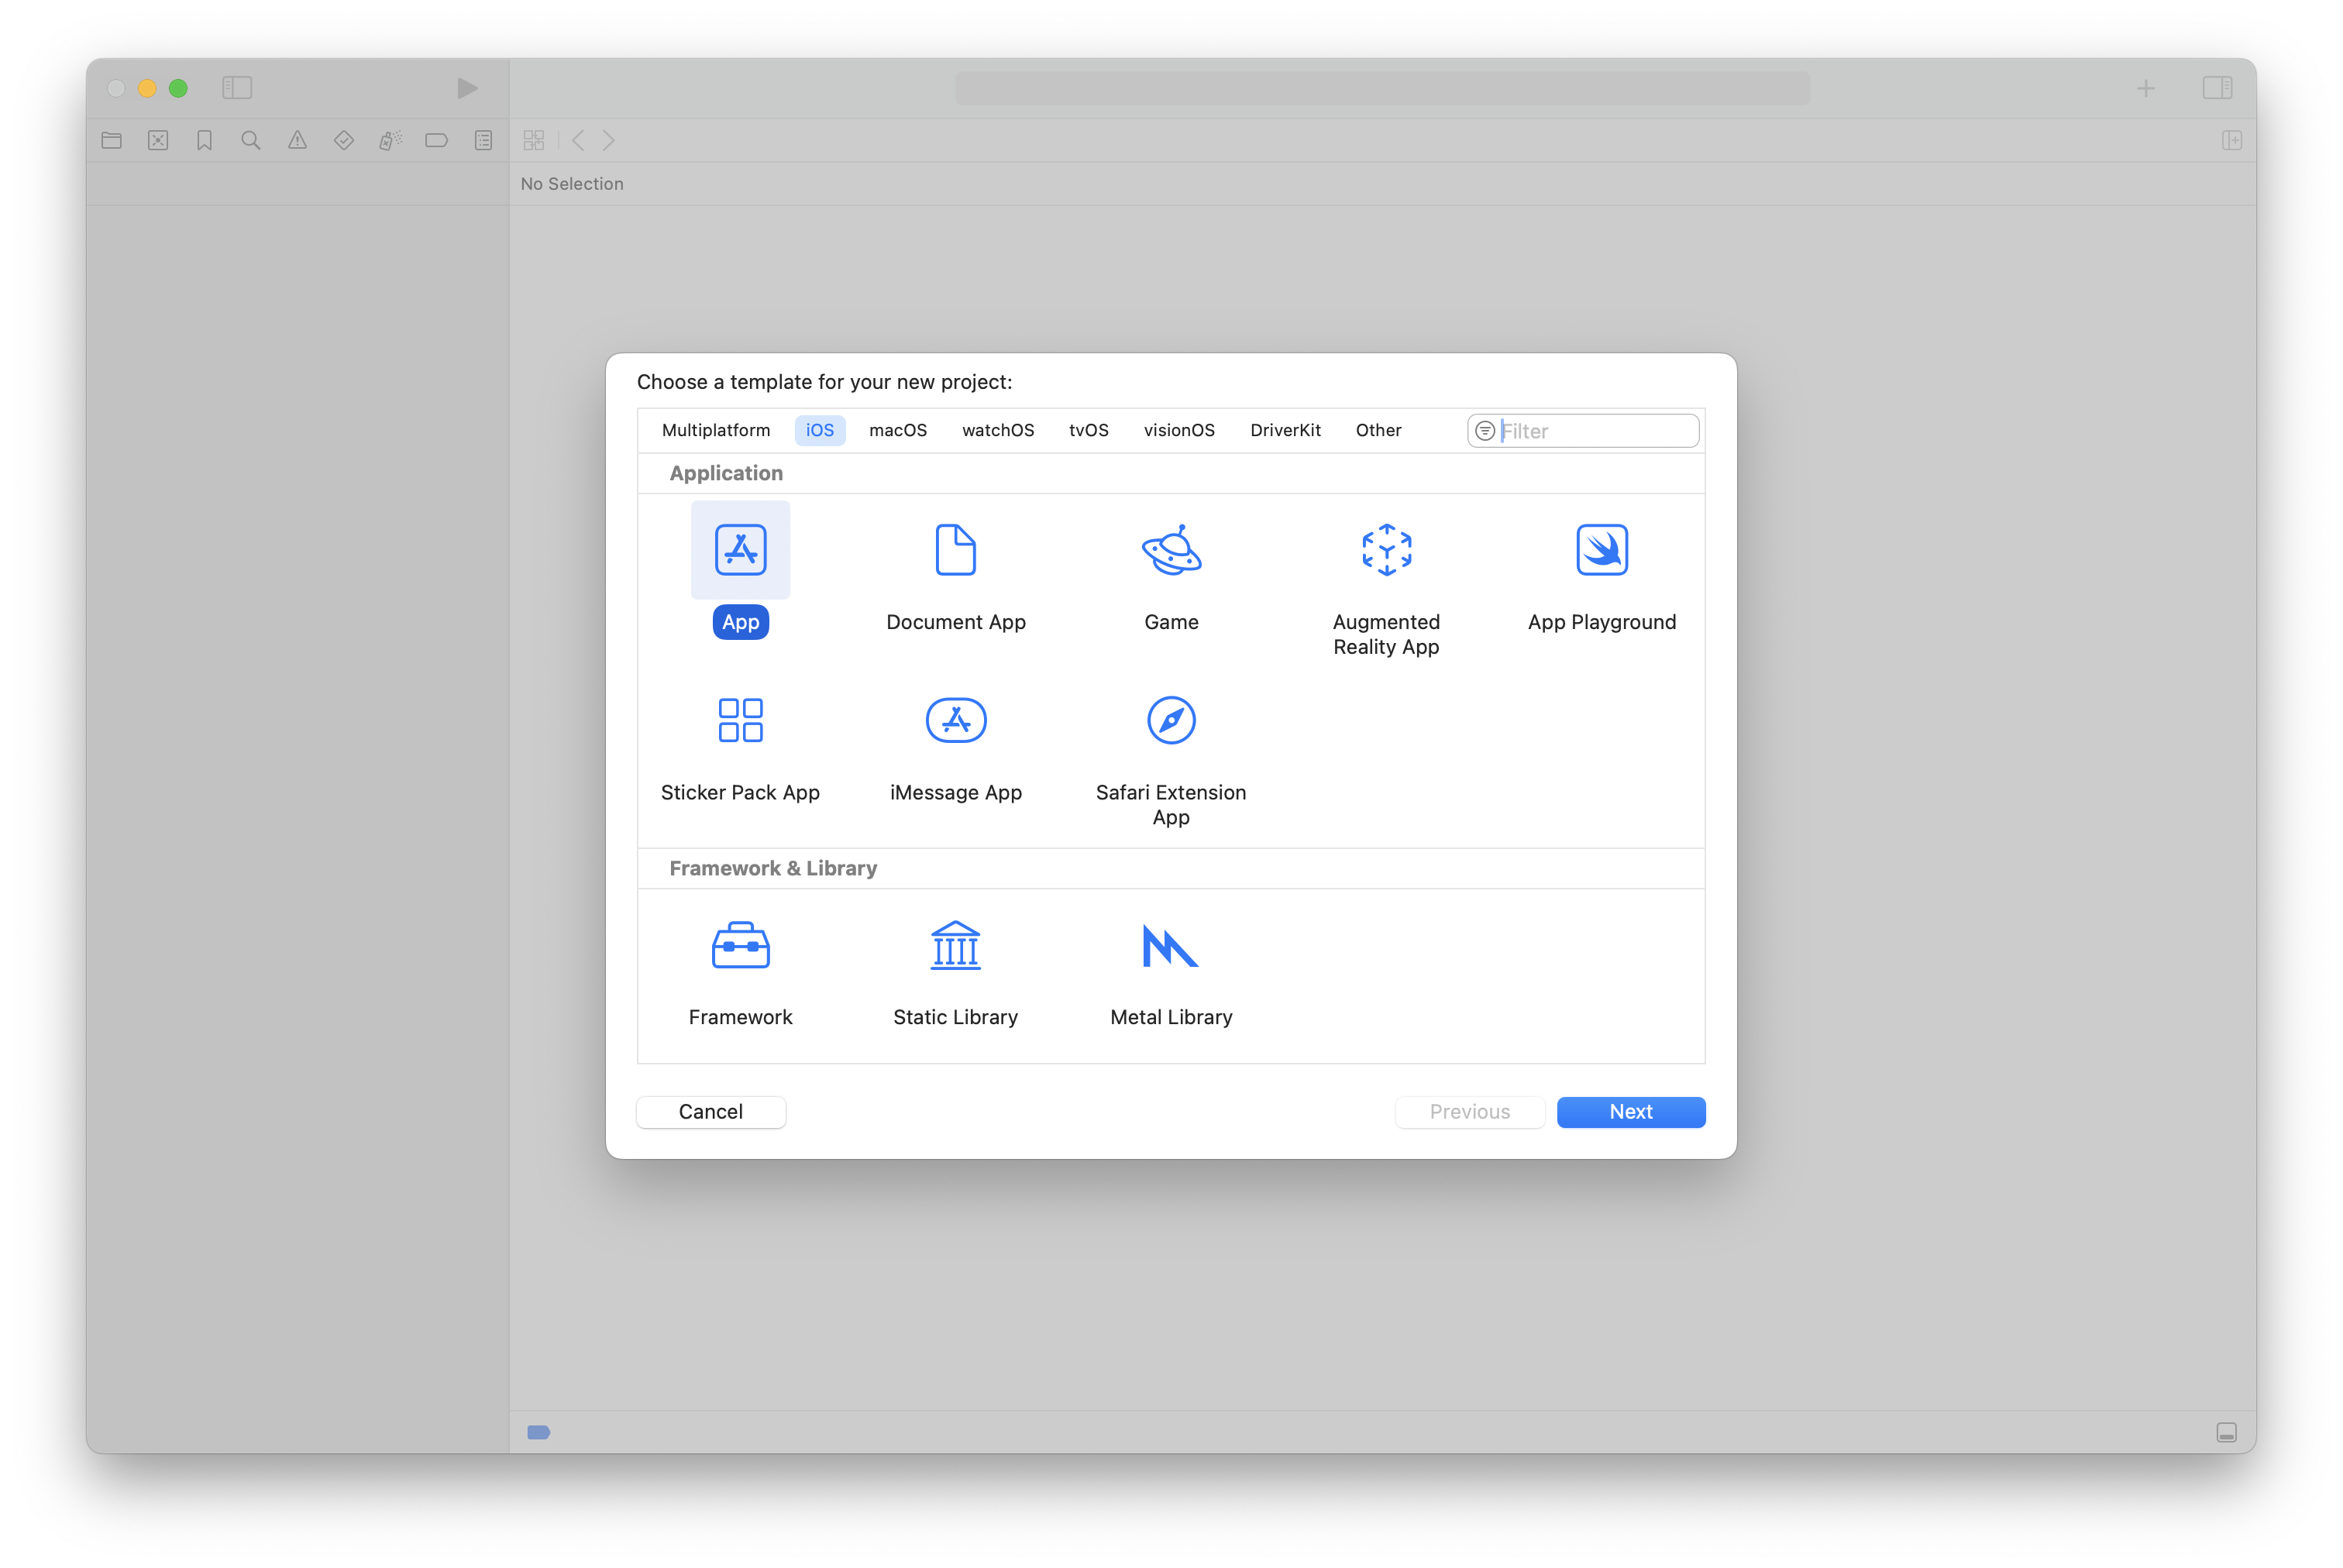Image resolution: width=2343 pixels, height=1568 pixels.
Task: Open the Project navigator folder icon
Action: tap(111, 140)
